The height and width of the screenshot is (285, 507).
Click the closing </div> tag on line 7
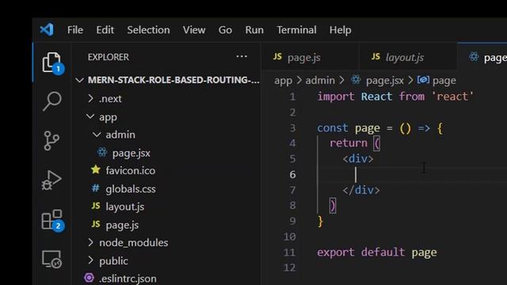(361, 190)
